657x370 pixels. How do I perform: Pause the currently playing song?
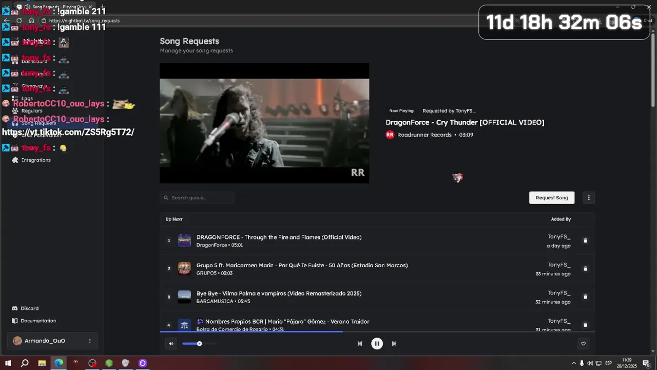(x=377, y=344)
